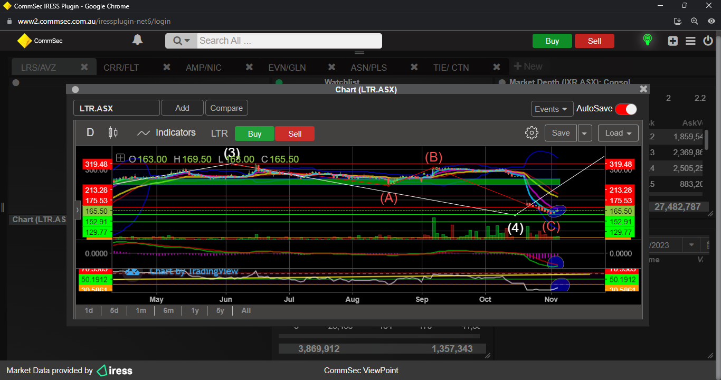
Task: Close the AMP/NIC tab
Action: 249,67
